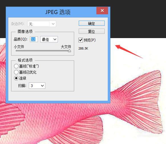Viewport: 166px width, 144px height.
Task: Confirm with the 确定 button
Action: click(92, 23)
